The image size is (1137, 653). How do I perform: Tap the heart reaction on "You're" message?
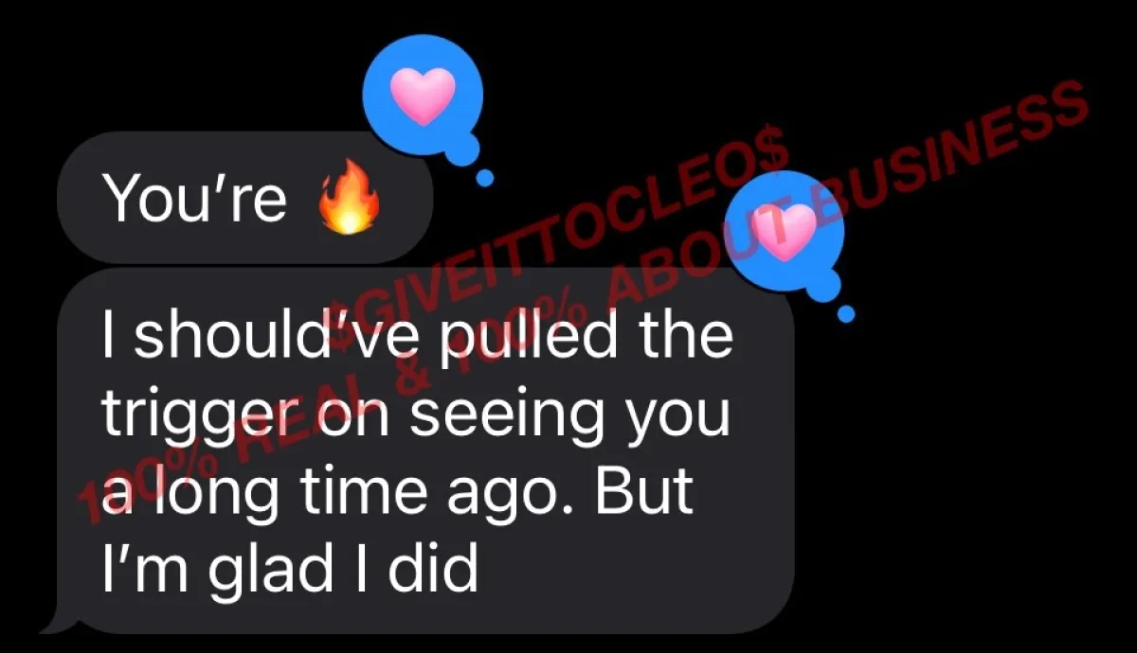pos(424,96)
